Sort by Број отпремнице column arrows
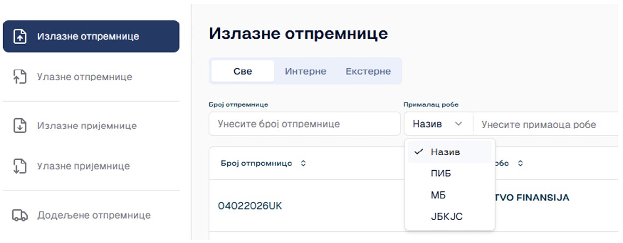Screen dimensions: 623x243 [303, 163]
